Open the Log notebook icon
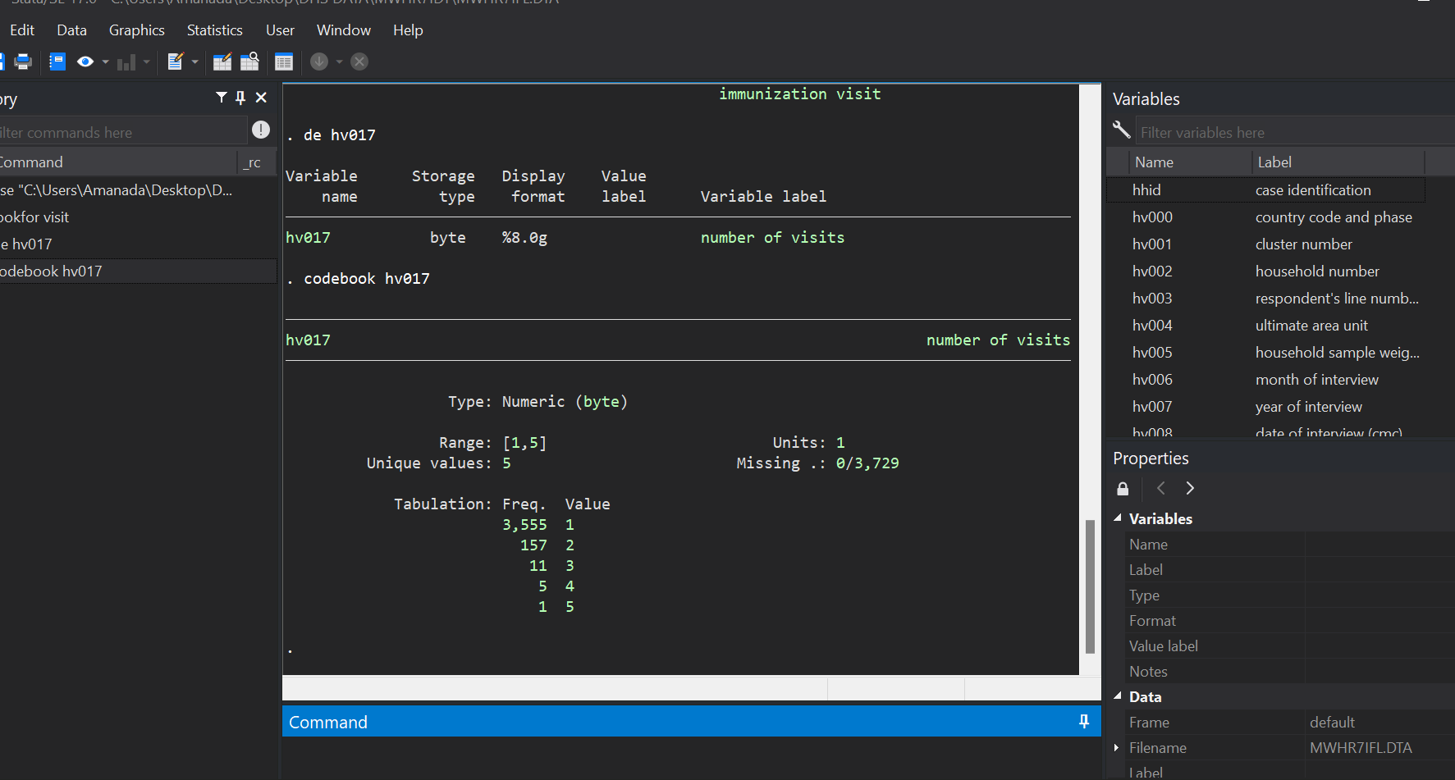Viewport: 1455px width, 780px height. pyautogui.click(x=57, y=62)
